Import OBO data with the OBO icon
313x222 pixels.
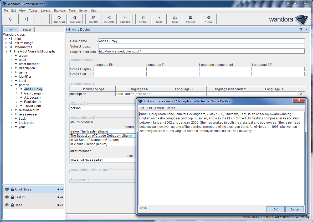tap(125, 19)
